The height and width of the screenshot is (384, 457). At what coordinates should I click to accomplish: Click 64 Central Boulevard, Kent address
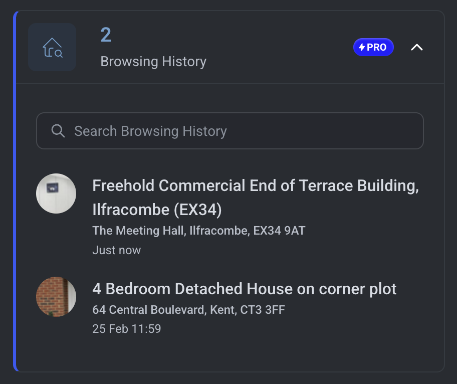coord(188,310)
